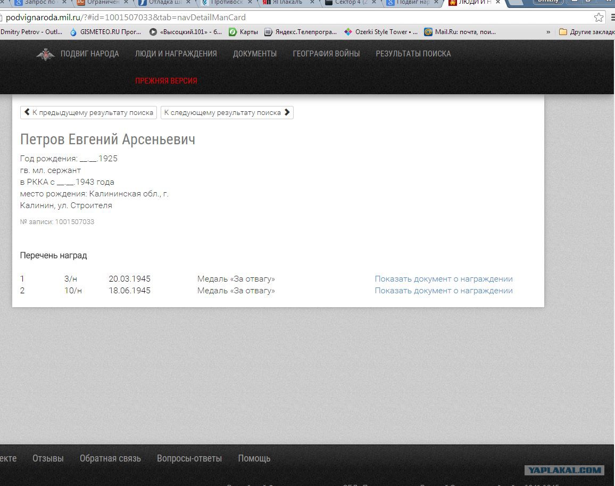Viewport: 615px width, 486px height.
Task: Open the Подвиг народа emblem logo
Action: click(46, 54)
